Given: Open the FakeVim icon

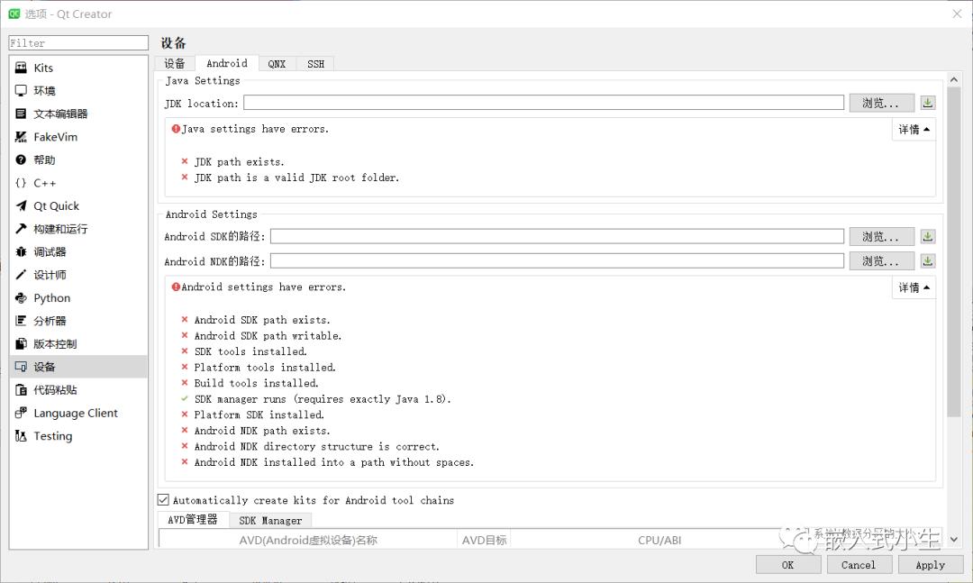Looking at the screenshot, I should pyautogui.click(x=21, y=137).
